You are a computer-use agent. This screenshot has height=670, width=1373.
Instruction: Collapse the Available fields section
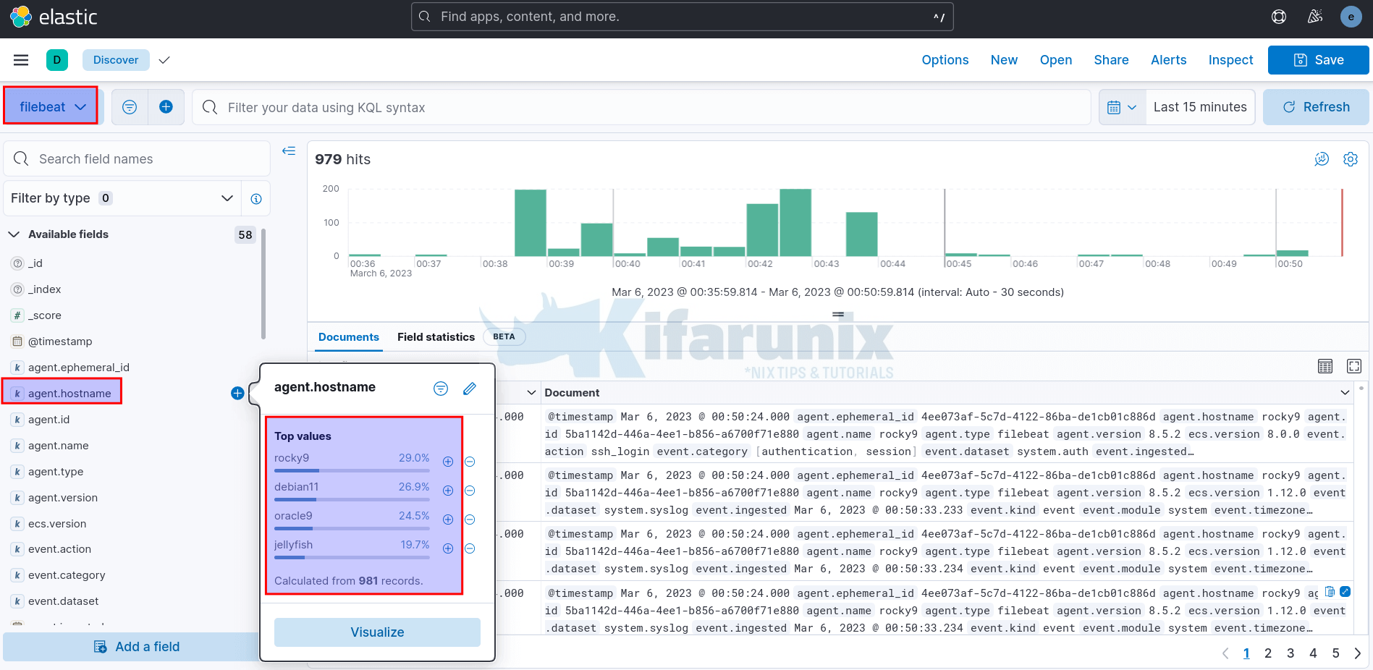click(x=13, y=234)
